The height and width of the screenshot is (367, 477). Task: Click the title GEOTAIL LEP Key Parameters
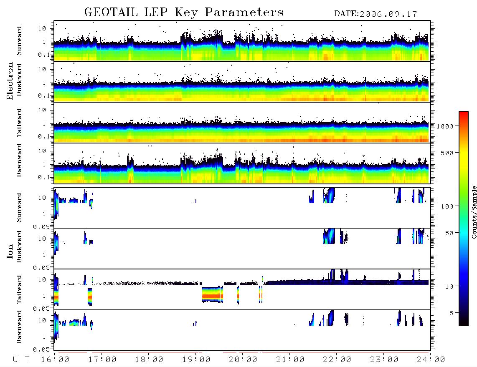click(184, 13)
